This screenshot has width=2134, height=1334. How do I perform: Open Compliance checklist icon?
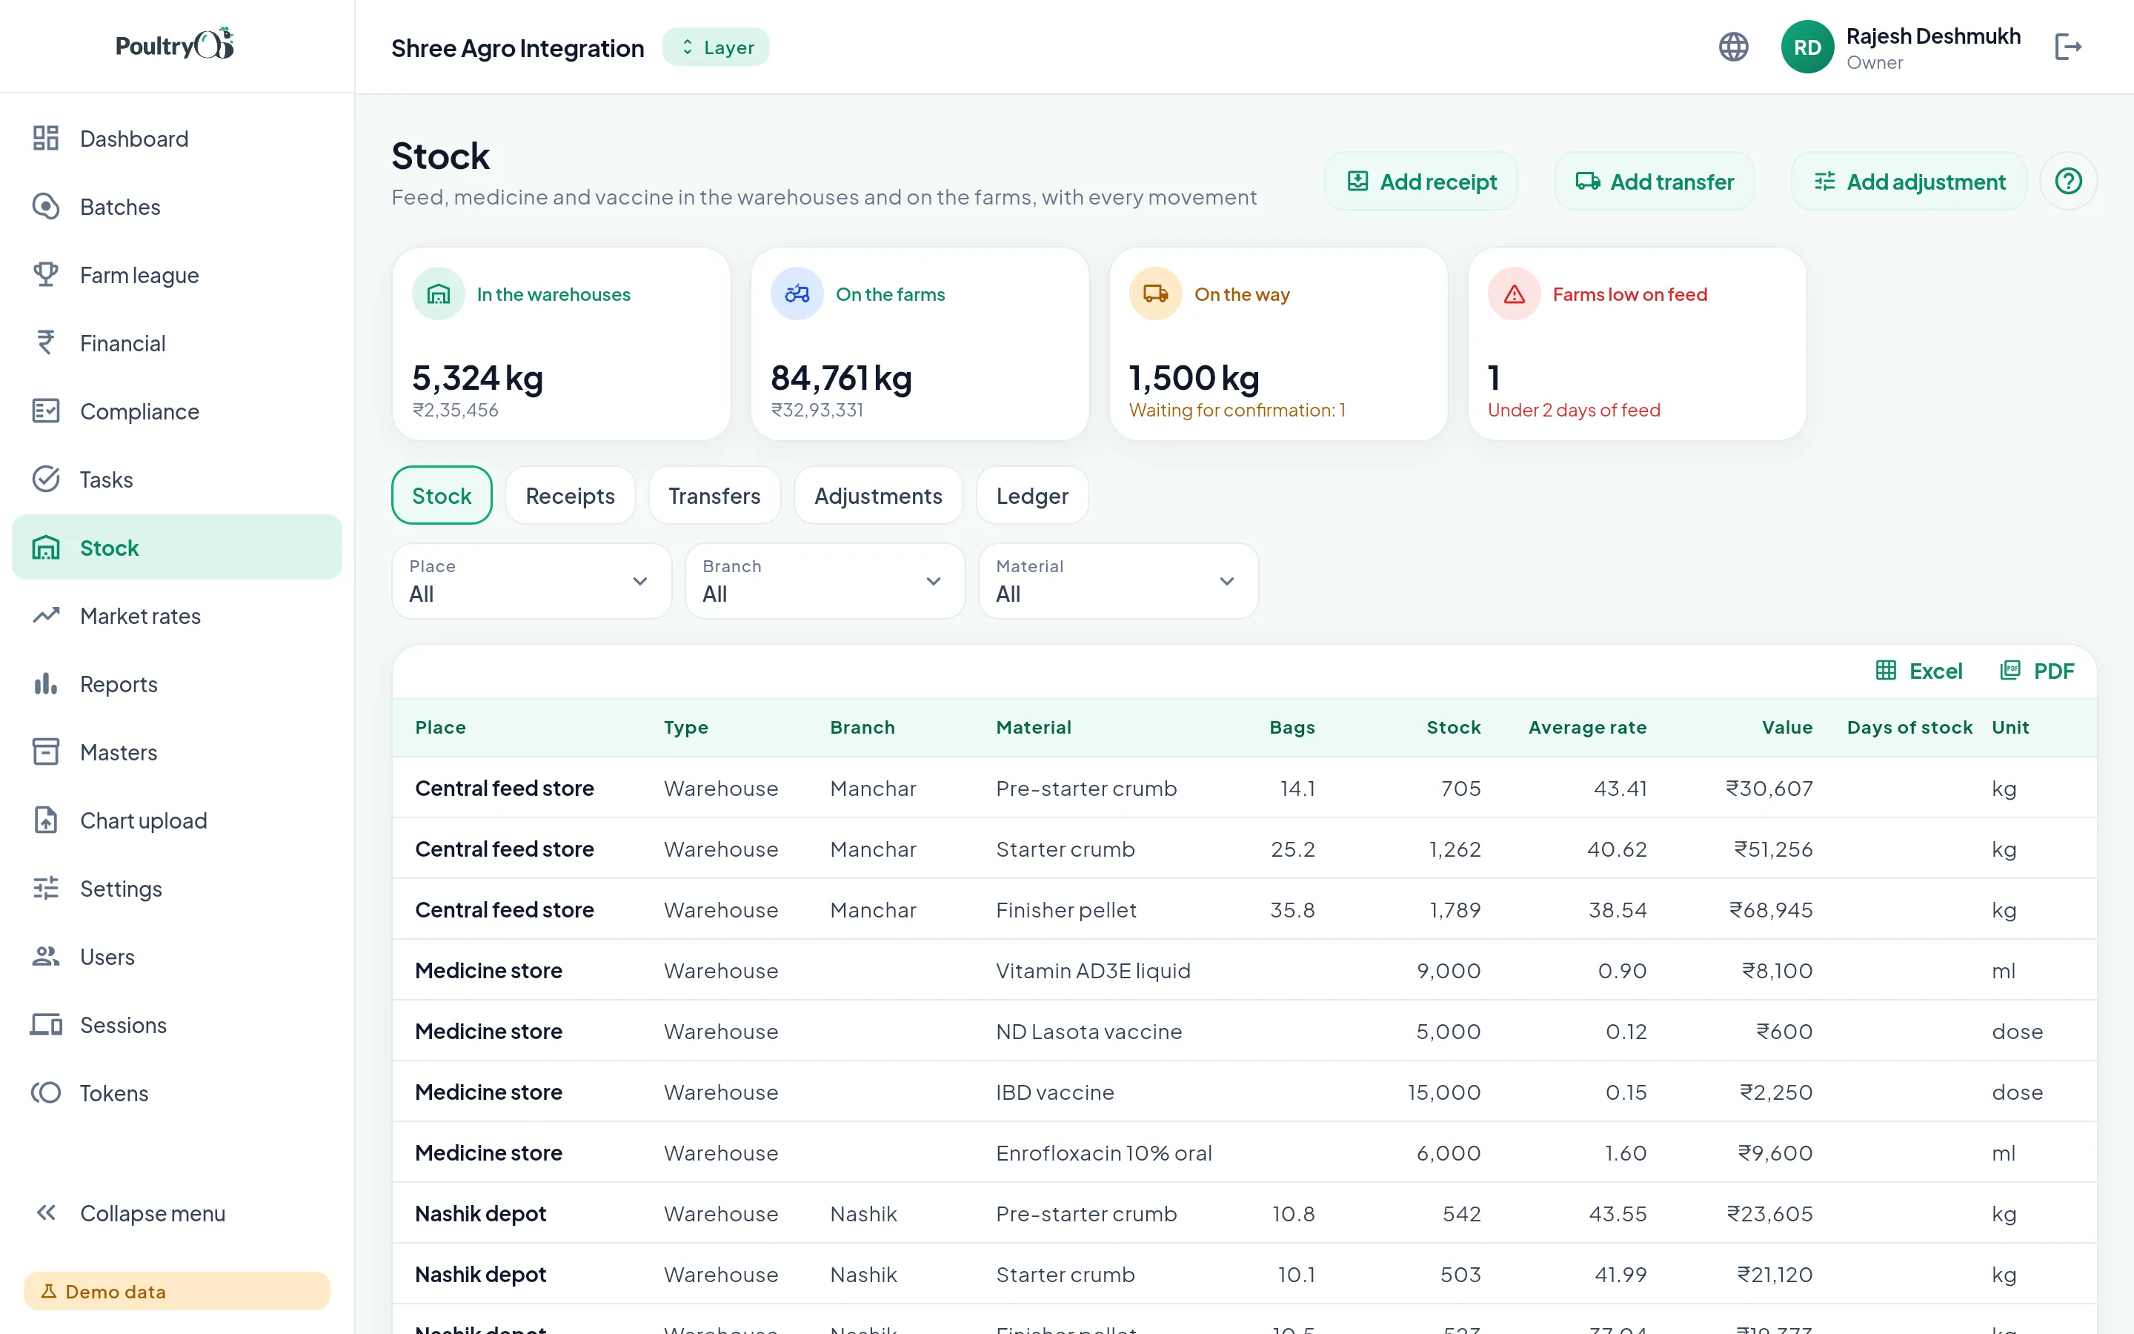45,411
